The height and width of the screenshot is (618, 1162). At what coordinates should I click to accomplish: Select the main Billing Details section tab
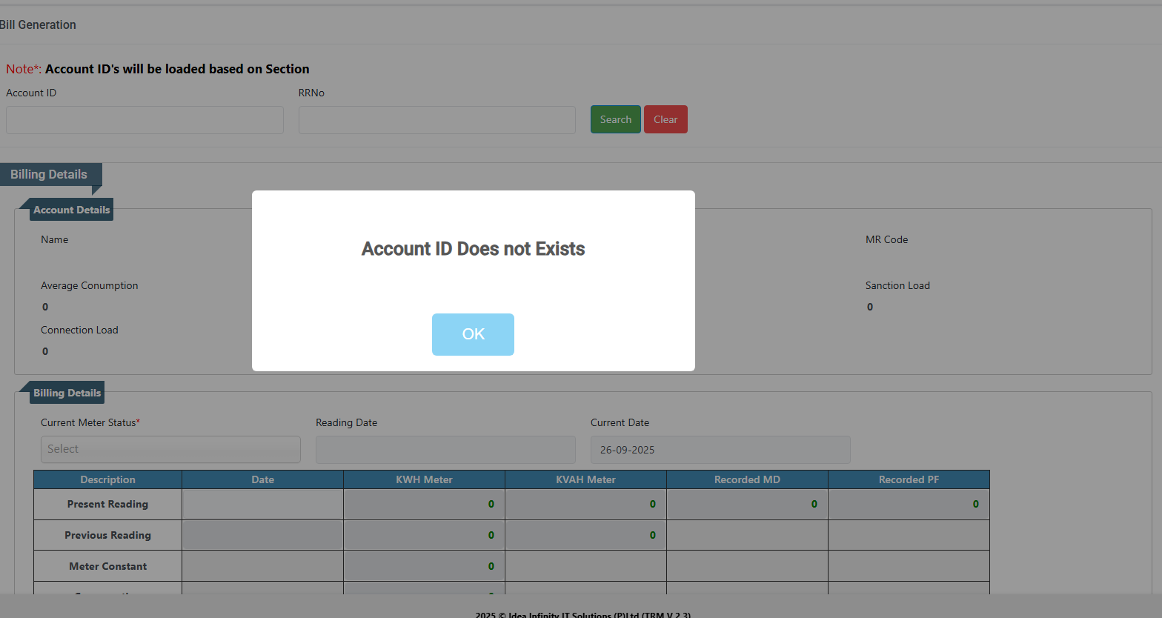pos(49,175)
